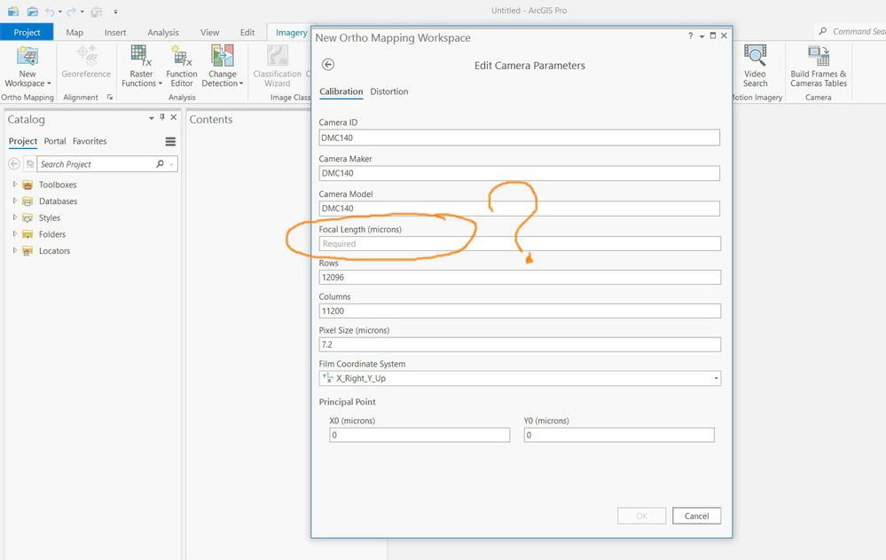This screenshot has width=886, height=560.
Task: Expand the Toolboxes tree node
Action: 15,185
